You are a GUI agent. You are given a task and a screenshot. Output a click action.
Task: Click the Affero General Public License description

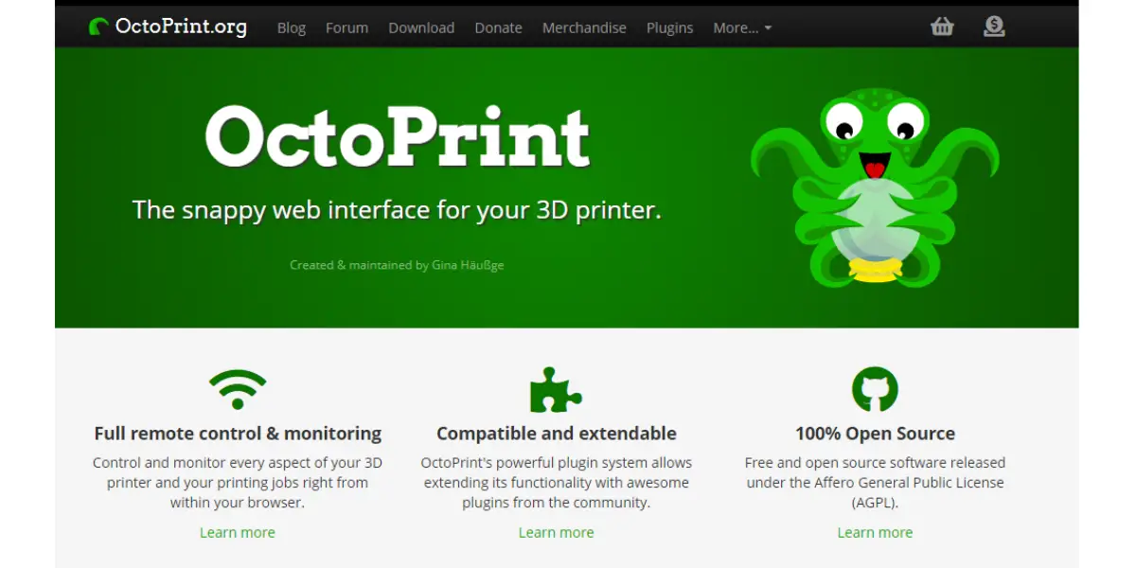[875, 483]
